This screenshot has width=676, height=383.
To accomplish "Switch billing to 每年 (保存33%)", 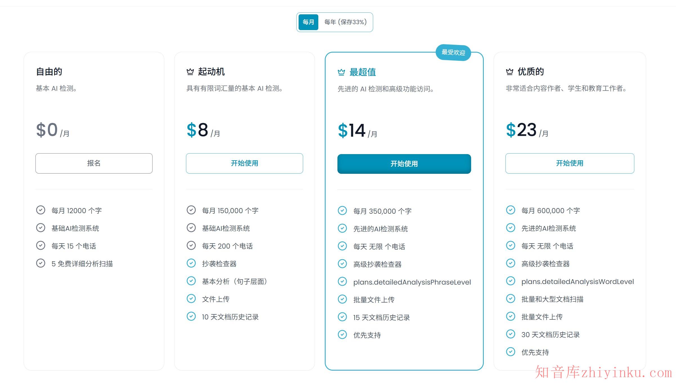I will (345, 22).
